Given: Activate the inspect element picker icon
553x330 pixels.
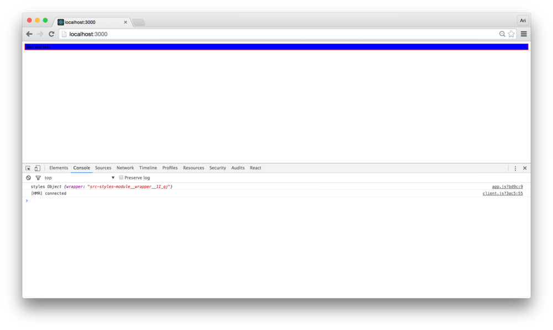Looking at the screenshot, I should tap(28, 168).
